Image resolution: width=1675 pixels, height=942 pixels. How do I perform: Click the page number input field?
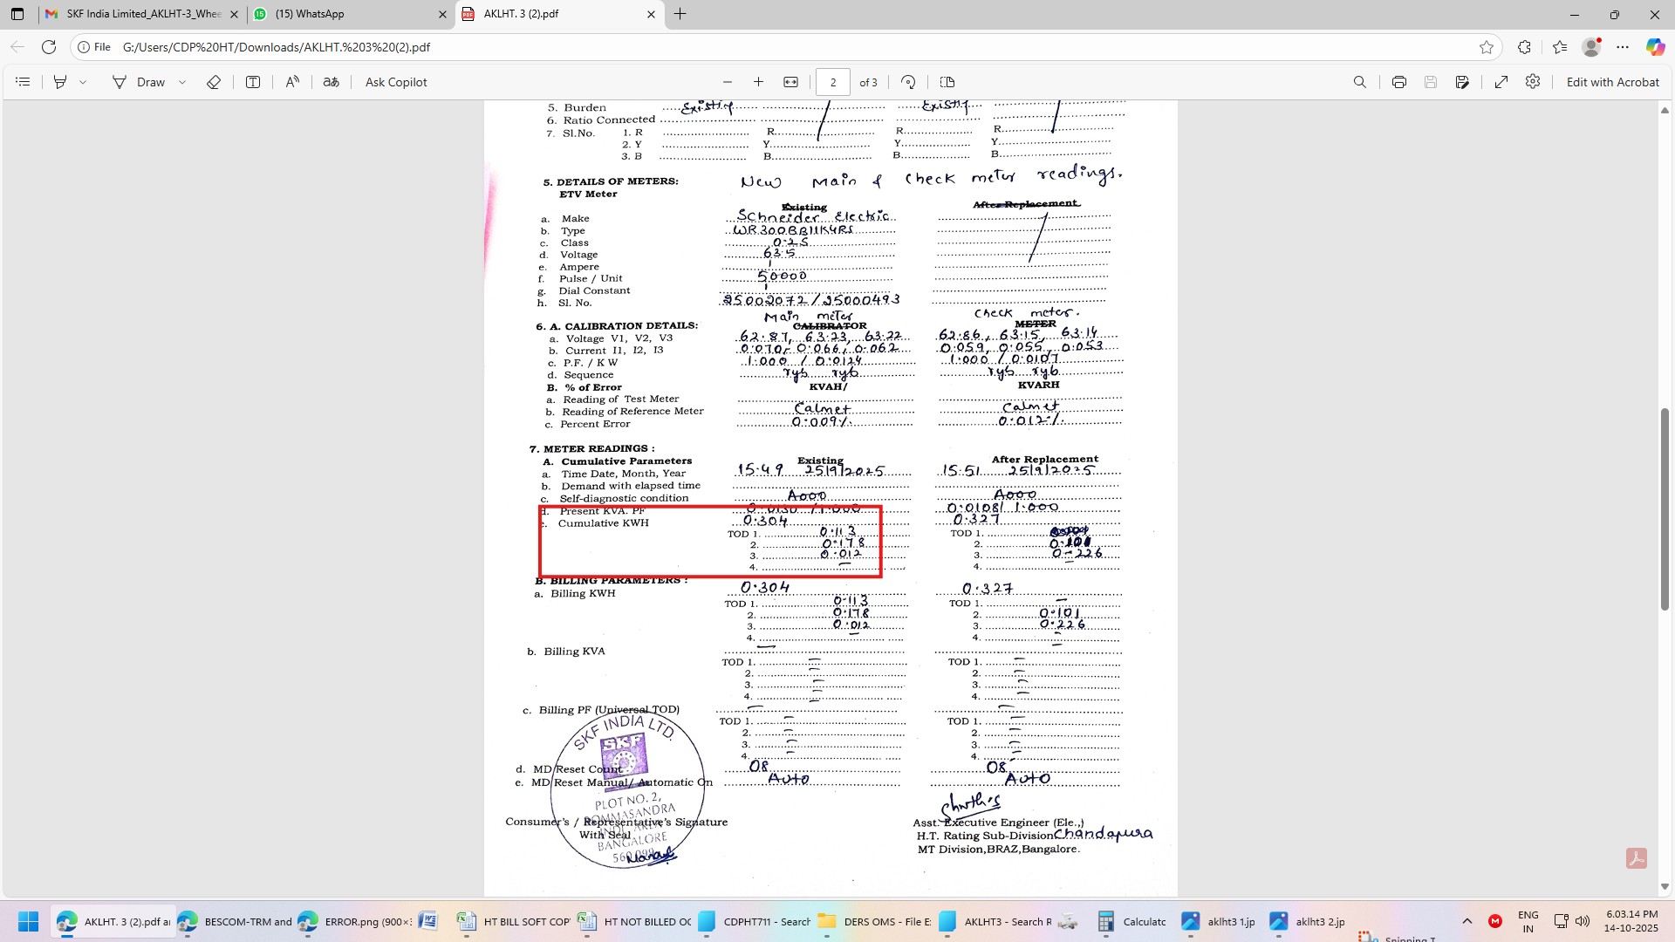(832, 82)
